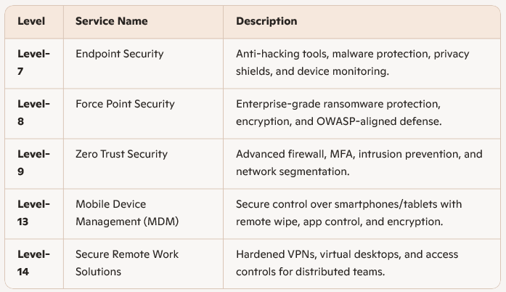Click the Force Point Security service name
The width and height of the screenshot is (506, 292).
pyautogui.click(x=125, y=104)
